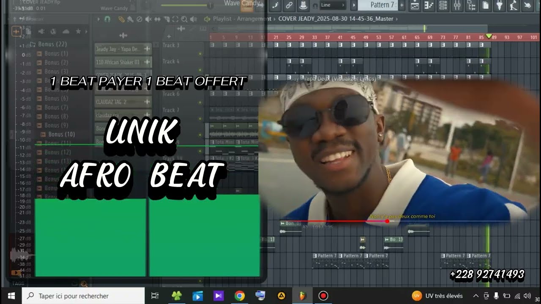Toggle mute dot on Track 4

click(200, 70)
